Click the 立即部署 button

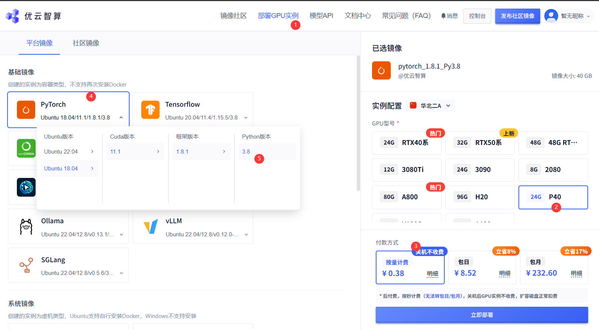pos(482,315)
